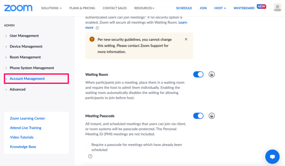The height and width of the screenshot is (166, 285).
Task: Open the chat support bubble
Action: (x=272, y=157)
